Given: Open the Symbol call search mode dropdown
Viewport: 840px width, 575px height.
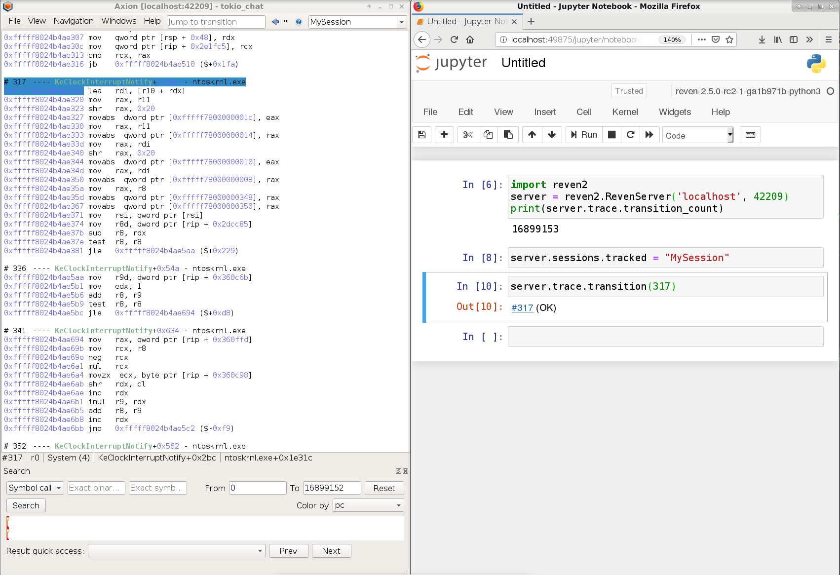Looking at the screenshot, I should click(35, 488).
